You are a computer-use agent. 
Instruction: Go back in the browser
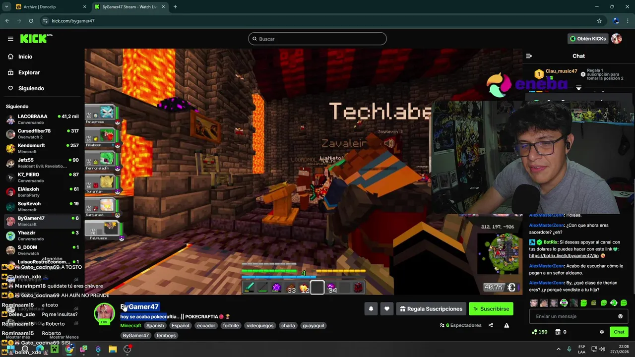[7, 21]
